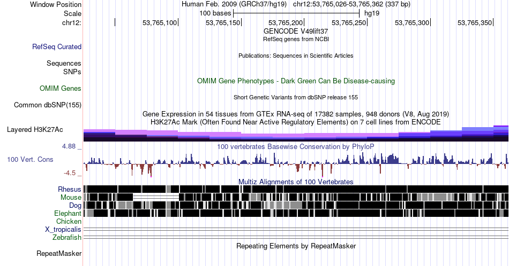509x266 pixels.
Task: Click the RefSeq genes from NCBI title
Action: click(x=296, y=39)
